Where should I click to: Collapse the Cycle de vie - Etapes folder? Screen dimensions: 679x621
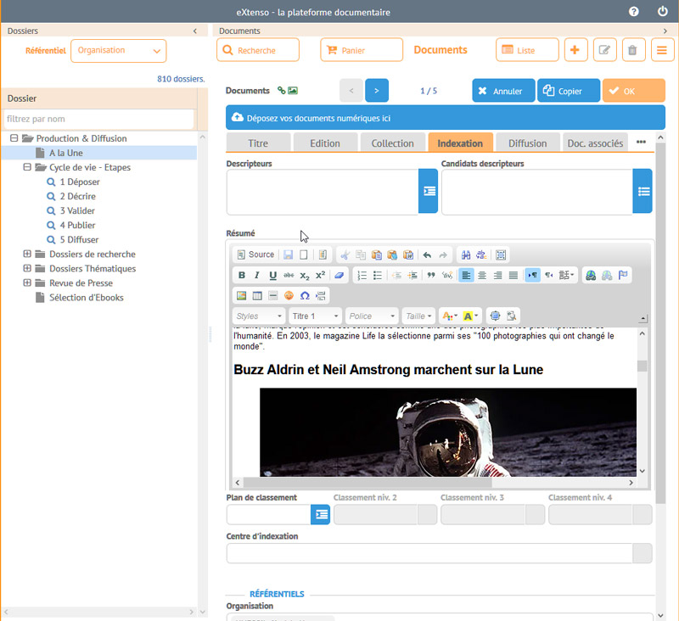[27, 167]
